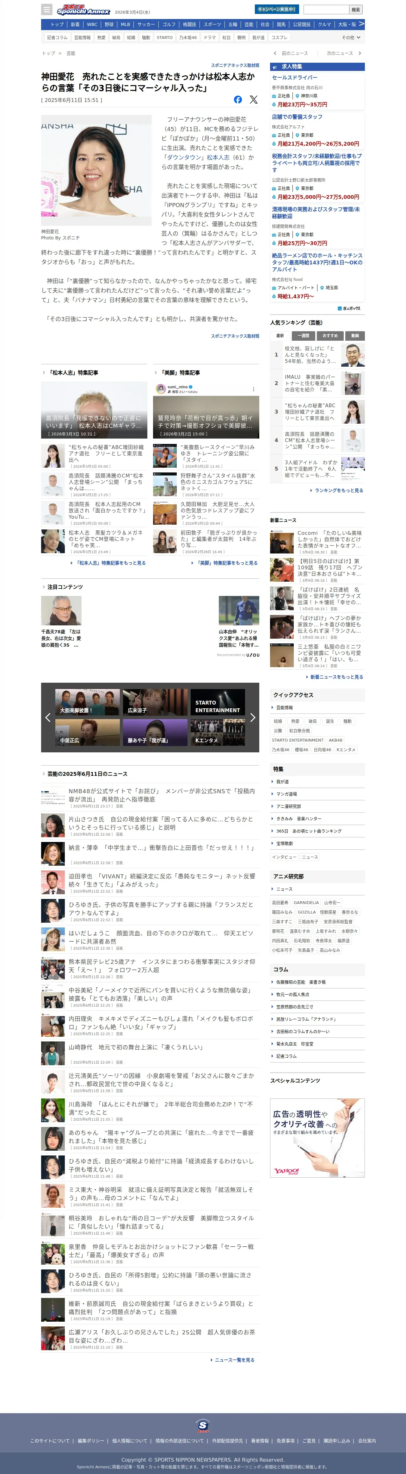Open 山本由伸 recommended thumbnail
This screenshot has width=406, height=1474.
pos(239,611)
